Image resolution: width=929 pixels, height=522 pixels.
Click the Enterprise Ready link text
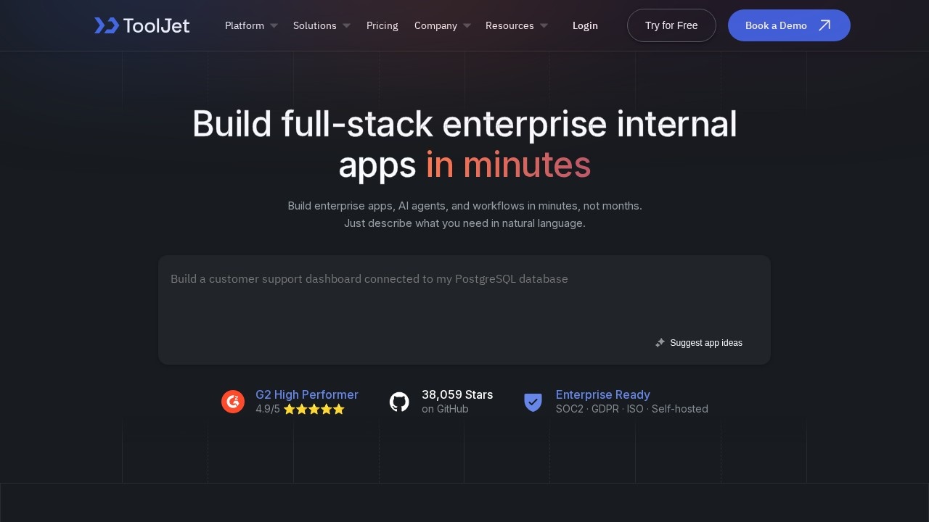(x=603, y=394)
